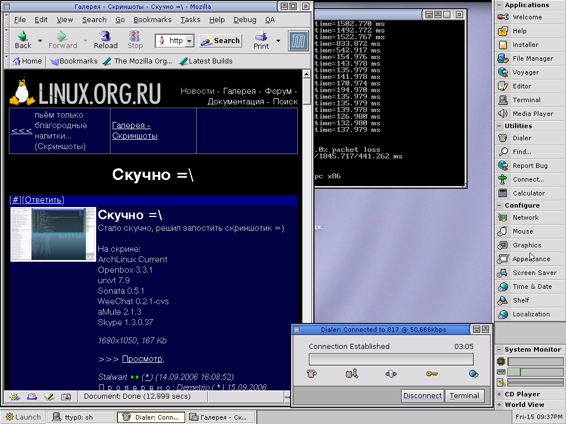
Task: Click the Mozilla throbber logo
Action: click(298, 40)
